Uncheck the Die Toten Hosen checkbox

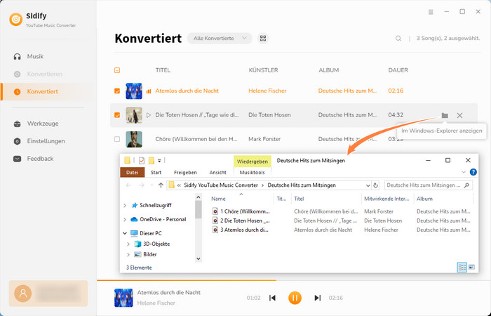coord(117,115)
